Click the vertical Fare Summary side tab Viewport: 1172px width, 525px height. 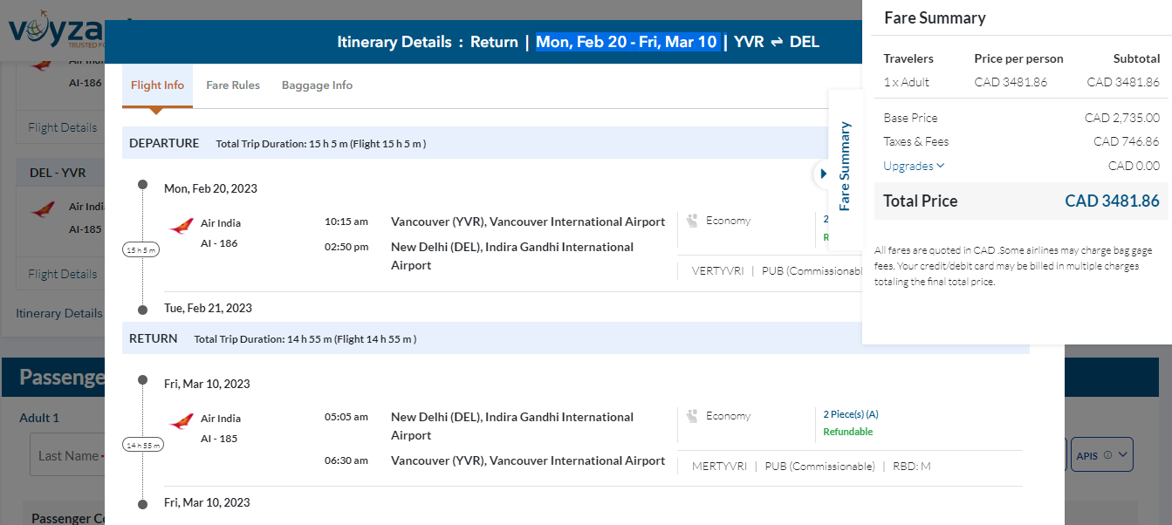(844, 166)
